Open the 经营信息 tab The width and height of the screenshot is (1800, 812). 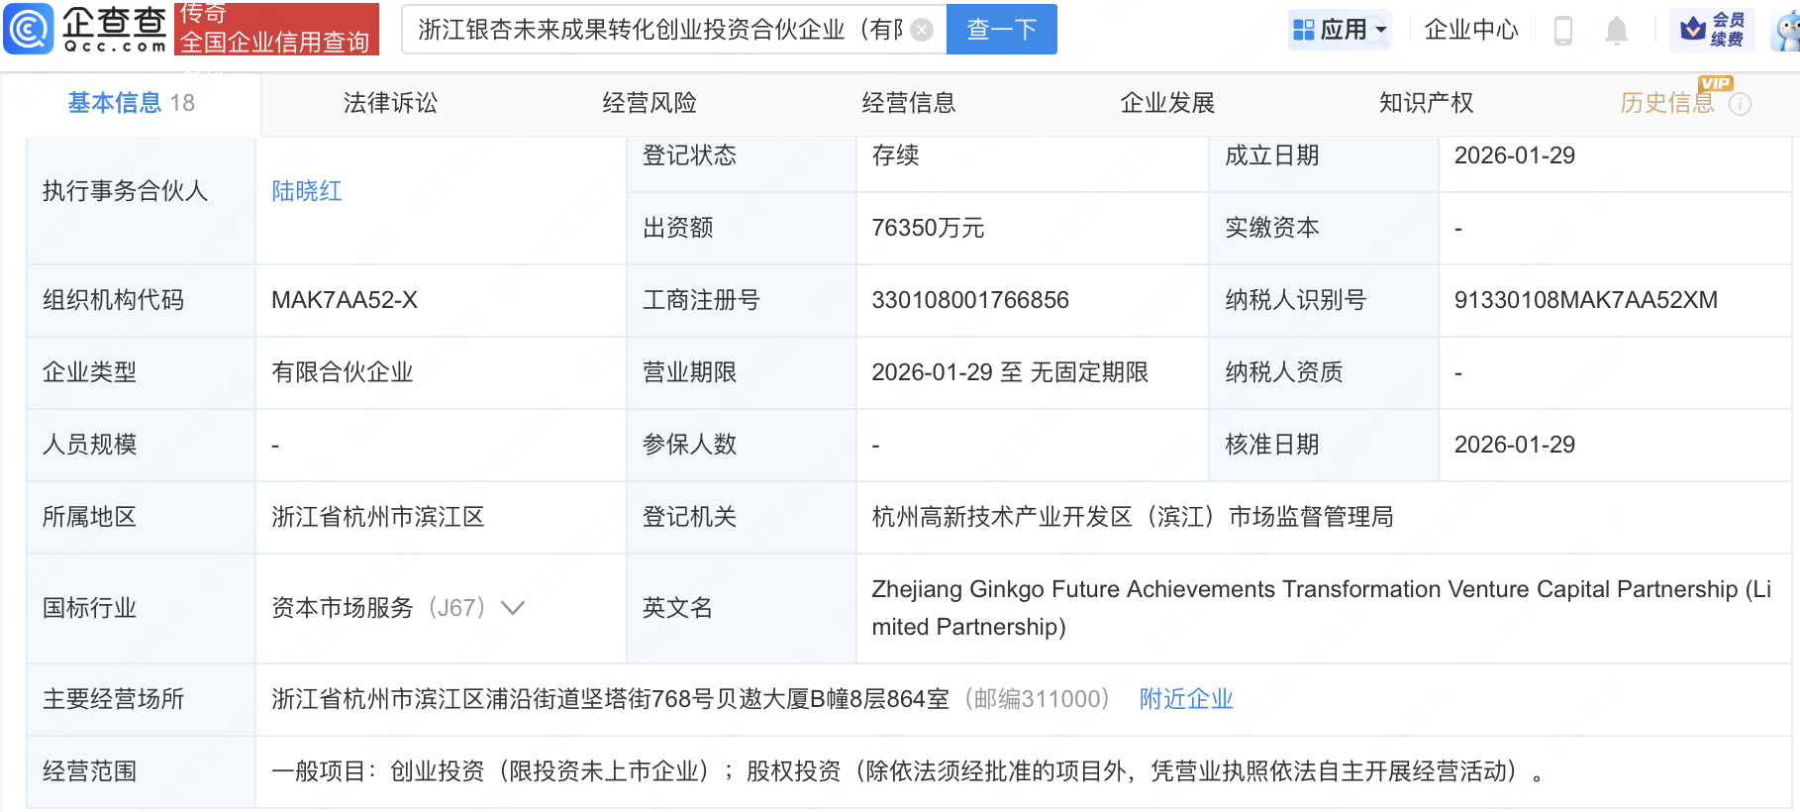pyautogui.click(x=908, y=103)
